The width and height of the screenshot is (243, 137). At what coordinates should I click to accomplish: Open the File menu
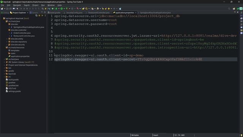pyautogui.click(x=3, y=5)
